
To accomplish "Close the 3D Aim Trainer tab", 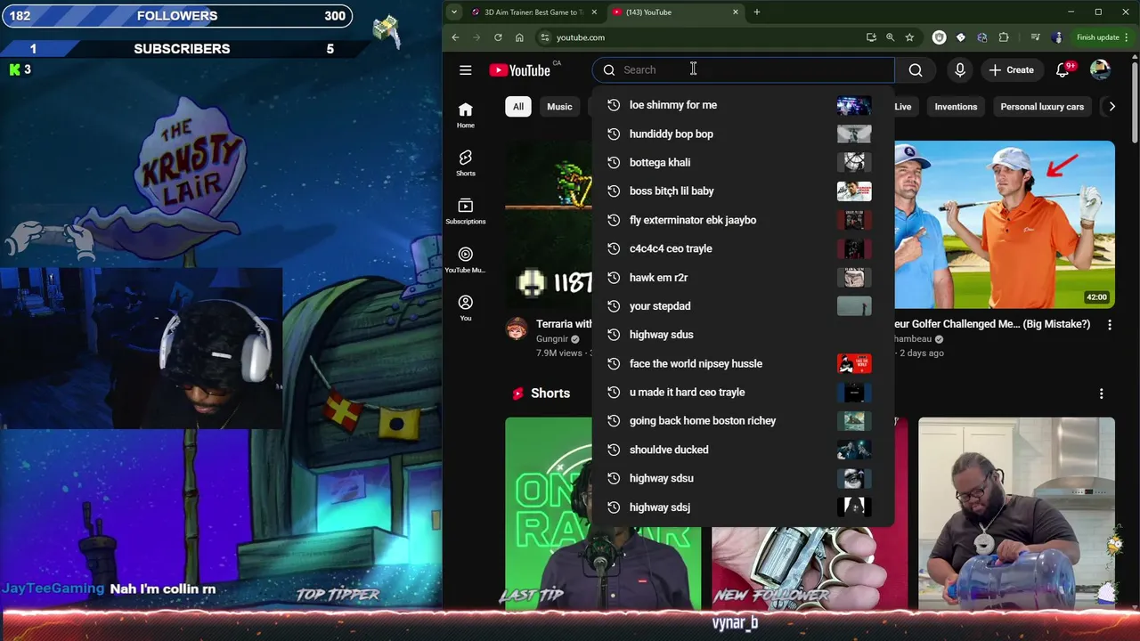I will (594, 12).
